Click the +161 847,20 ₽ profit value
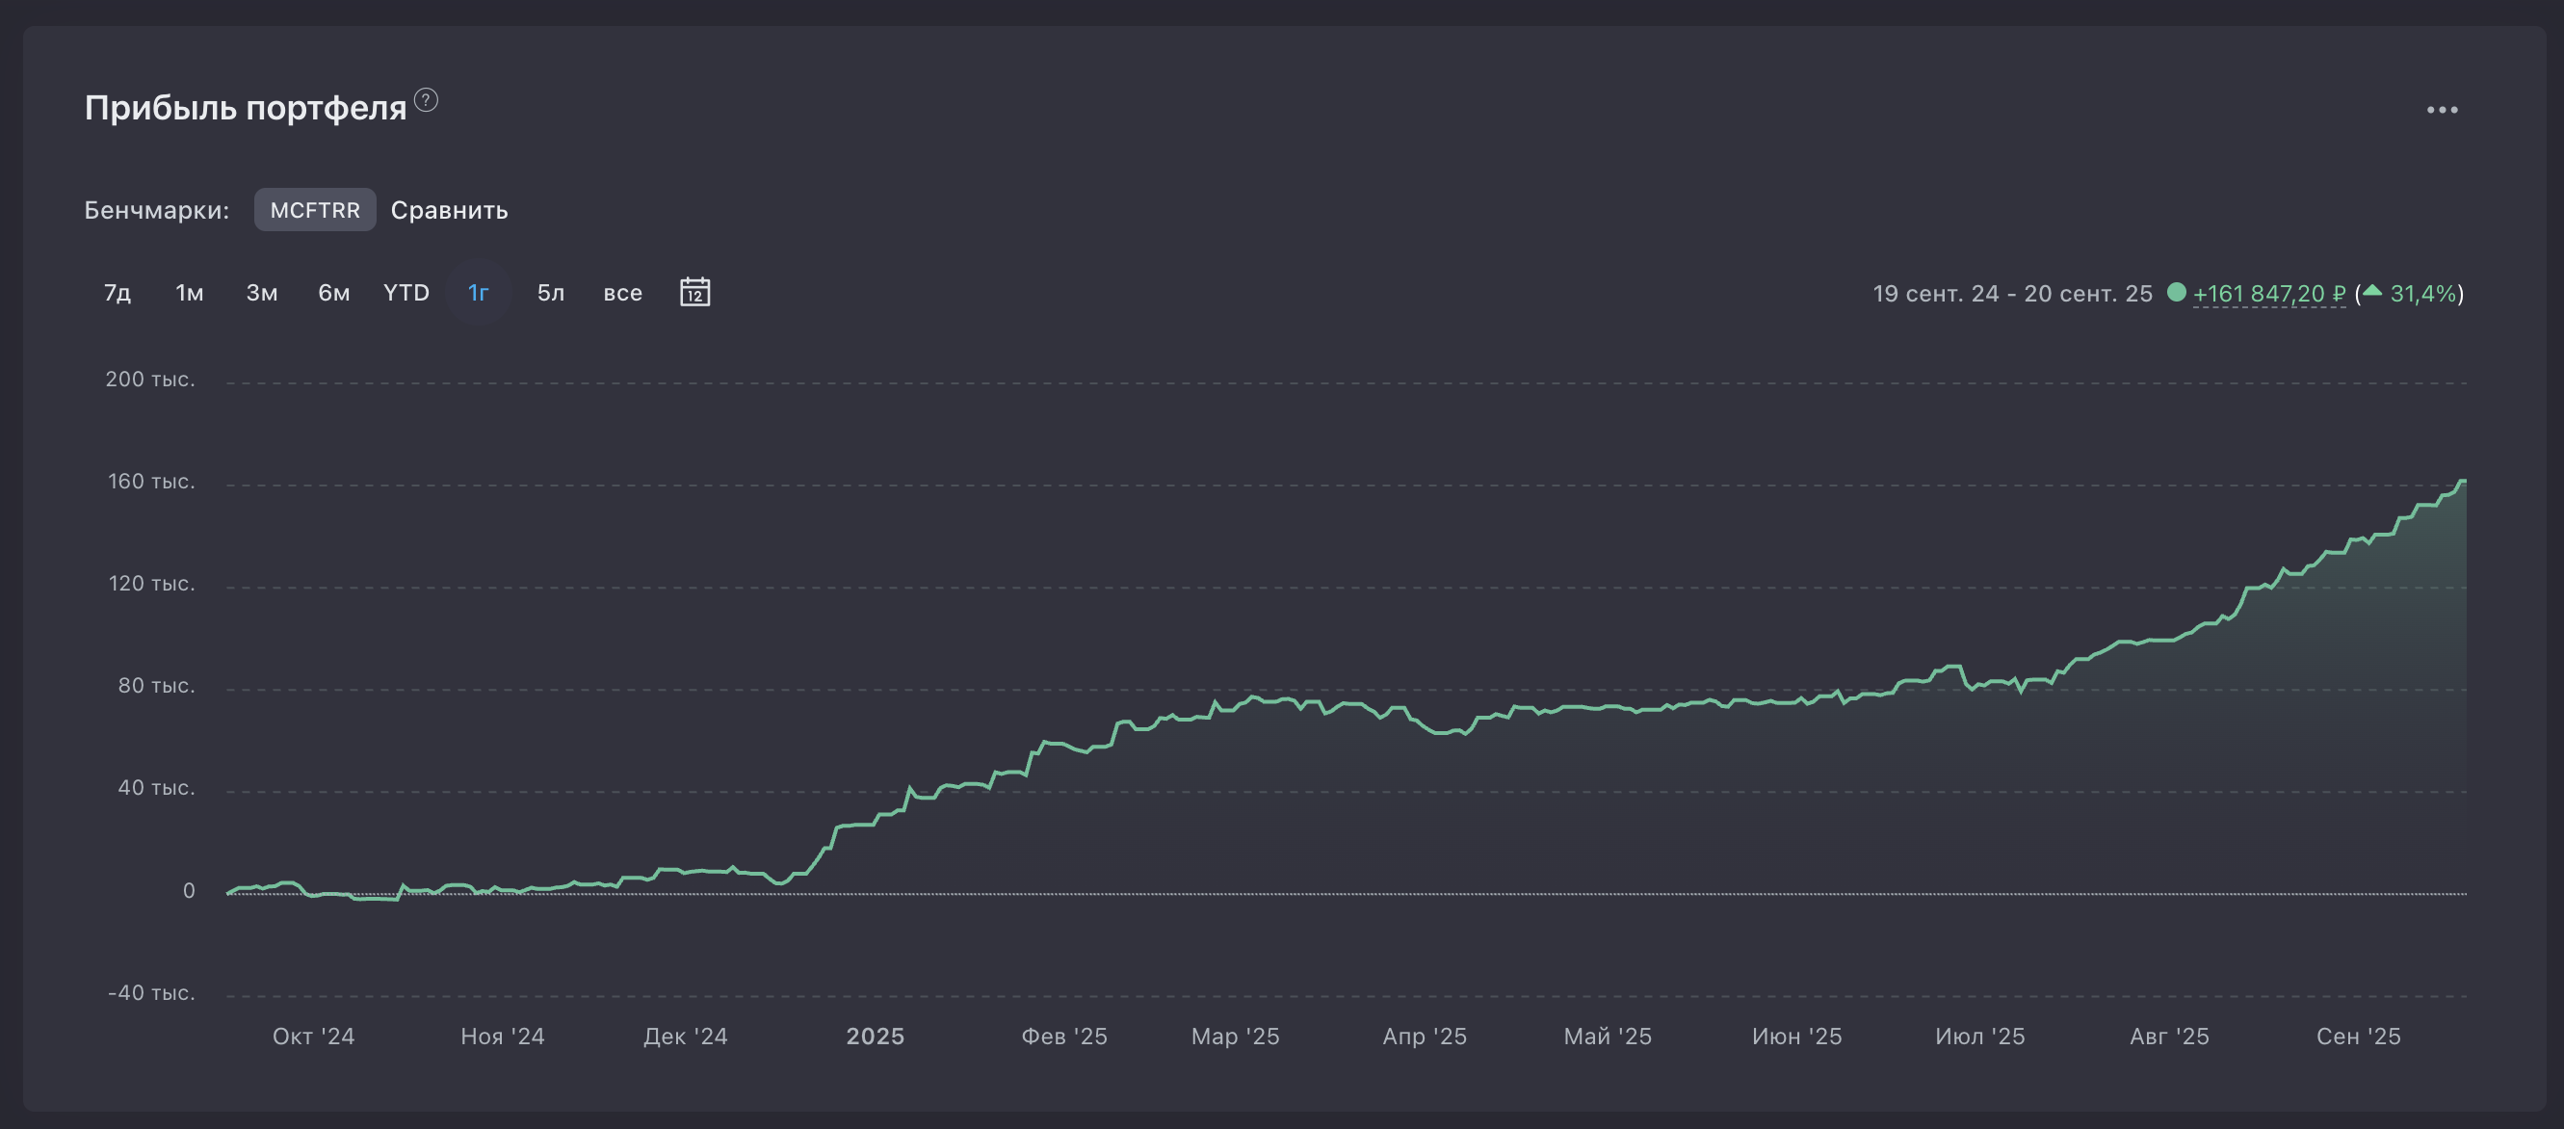Screen dimensions: 2564x1129 coord(2269,294)
